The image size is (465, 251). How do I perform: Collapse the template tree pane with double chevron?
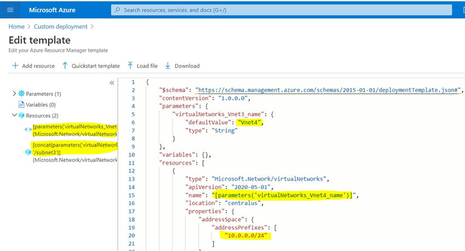coord(112,83)
